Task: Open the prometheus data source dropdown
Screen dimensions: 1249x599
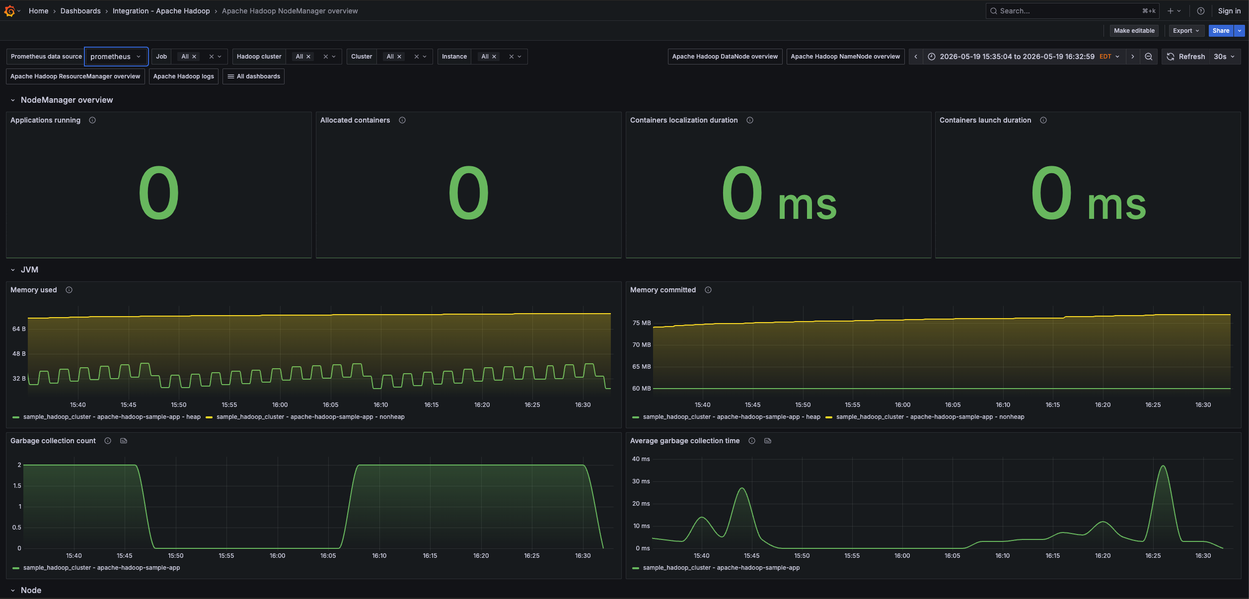Action: pyautogui.click(x=116, y=57)
